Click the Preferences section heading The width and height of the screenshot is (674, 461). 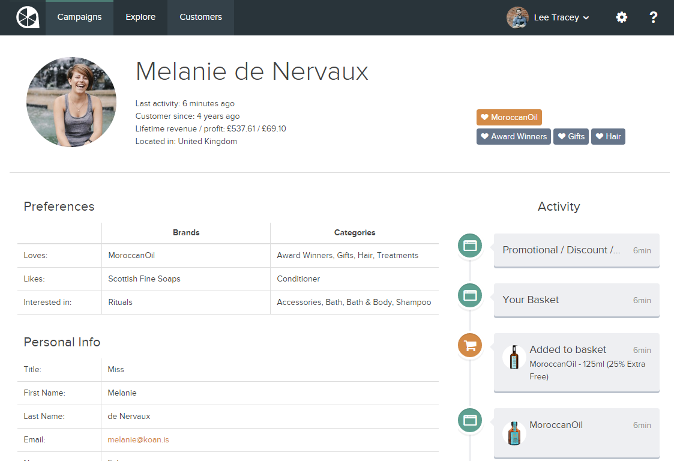pos(59,206)
